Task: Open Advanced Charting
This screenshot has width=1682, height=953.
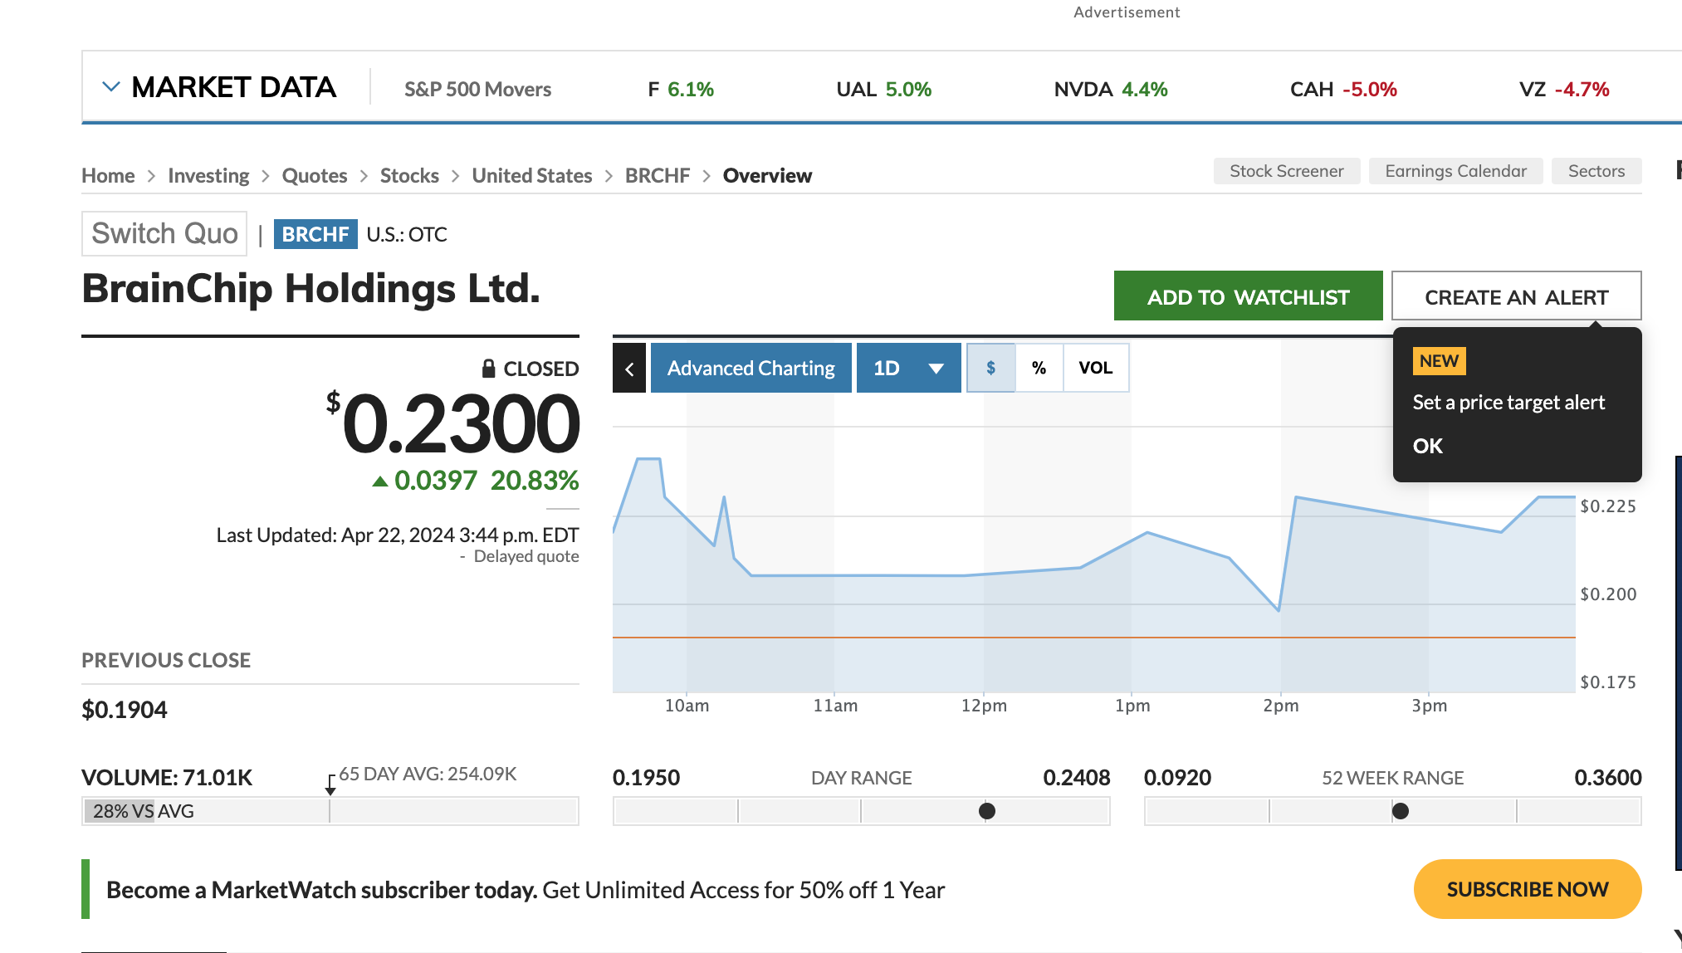Action: pos(751,368)
